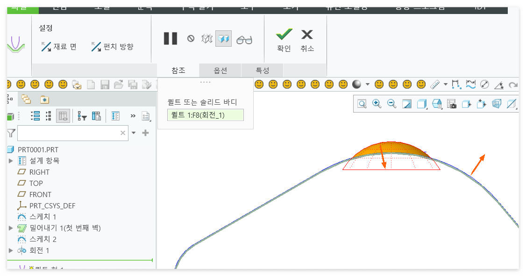Click the save a copy icon
The height and width of the screenshot is (276, 526).
coord(133,85)
